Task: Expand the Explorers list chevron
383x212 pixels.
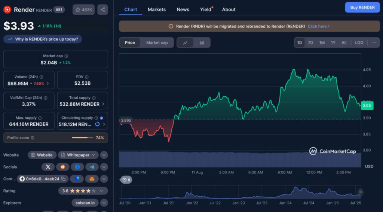Action: [104, 203]
